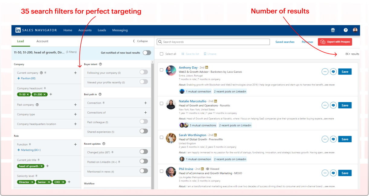Save Anthony Day as a lead
Screen dimensions: 369x196
pos(345,72)
